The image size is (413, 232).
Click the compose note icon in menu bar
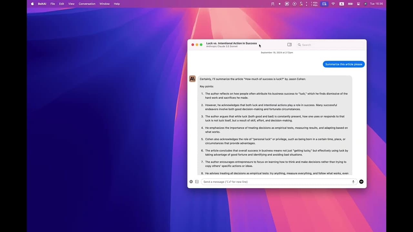287,4
